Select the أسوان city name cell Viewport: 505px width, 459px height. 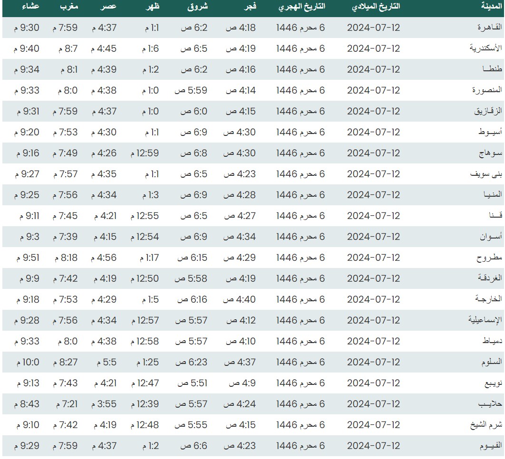(490, 237)
